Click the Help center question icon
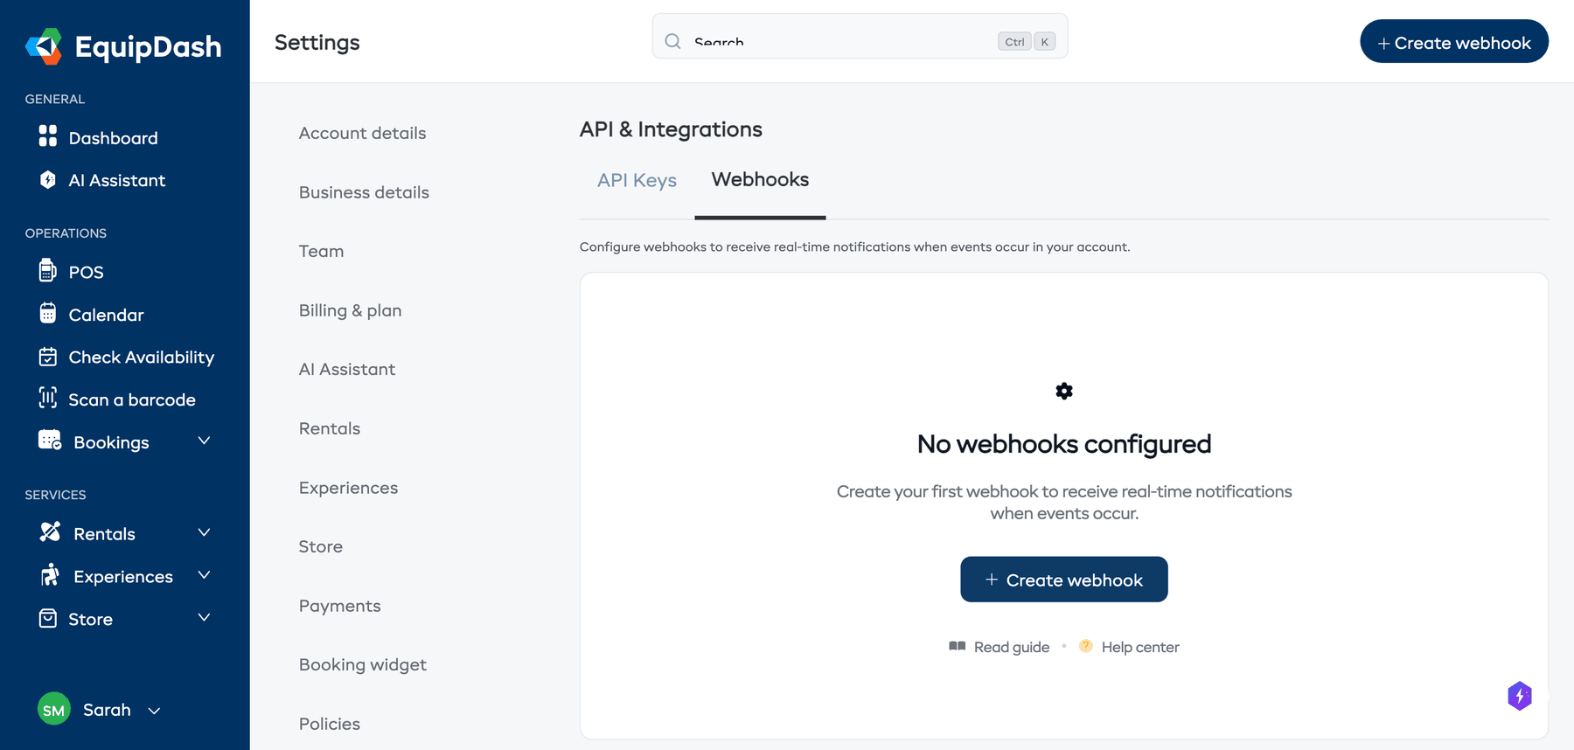The width and height of the screenshot is (1574, 750). [x=1086, y=646]
